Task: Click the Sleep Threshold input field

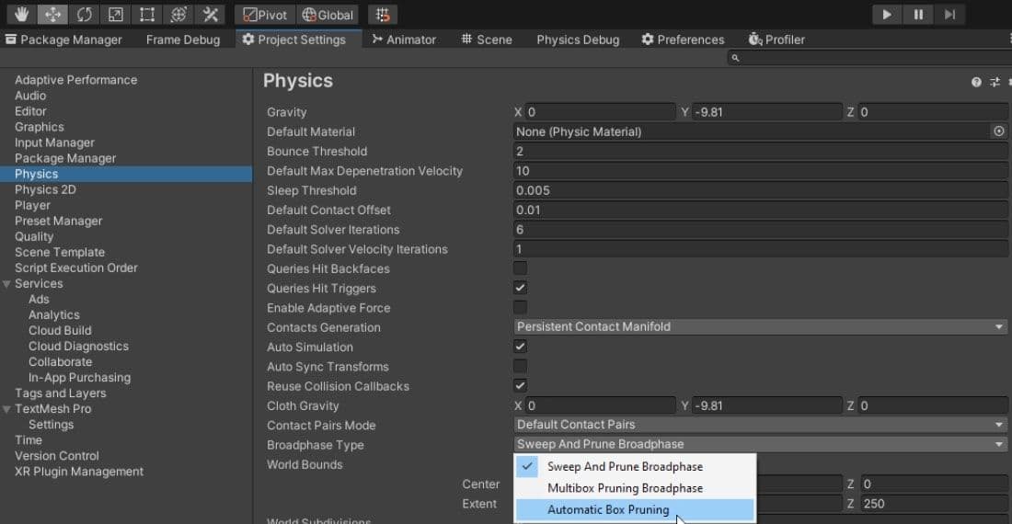Action: click(760, 191)
